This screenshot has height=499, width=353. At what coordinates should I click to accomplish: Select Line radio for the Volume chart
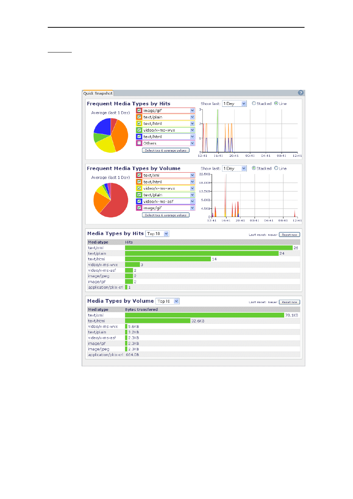[276, 168]
